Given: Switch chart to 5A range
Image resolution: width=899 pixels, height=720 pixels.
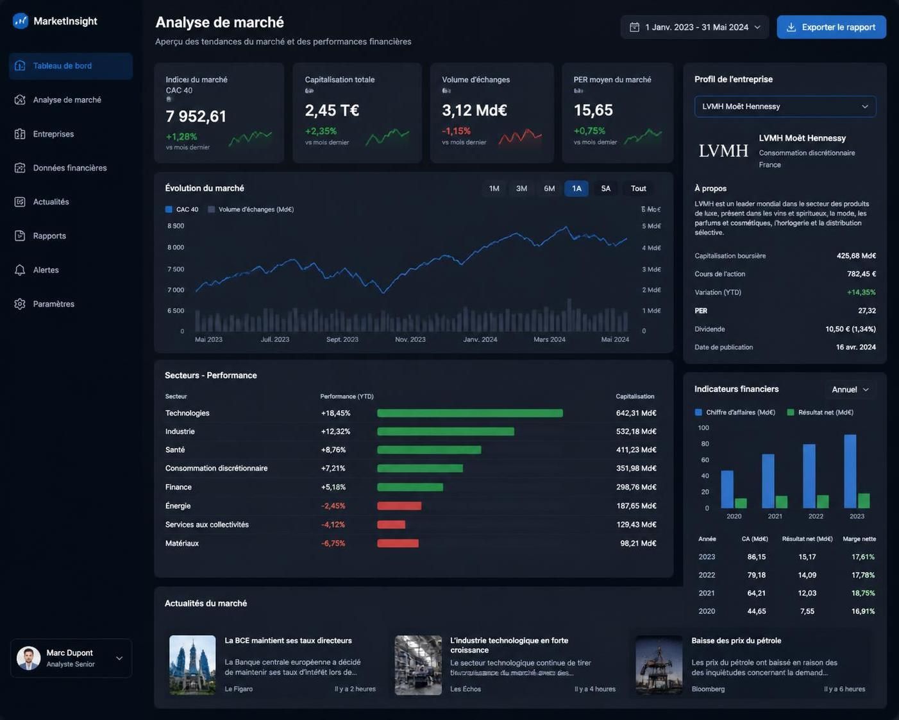Looking at the screenshot, I should [x=605, y=188].
